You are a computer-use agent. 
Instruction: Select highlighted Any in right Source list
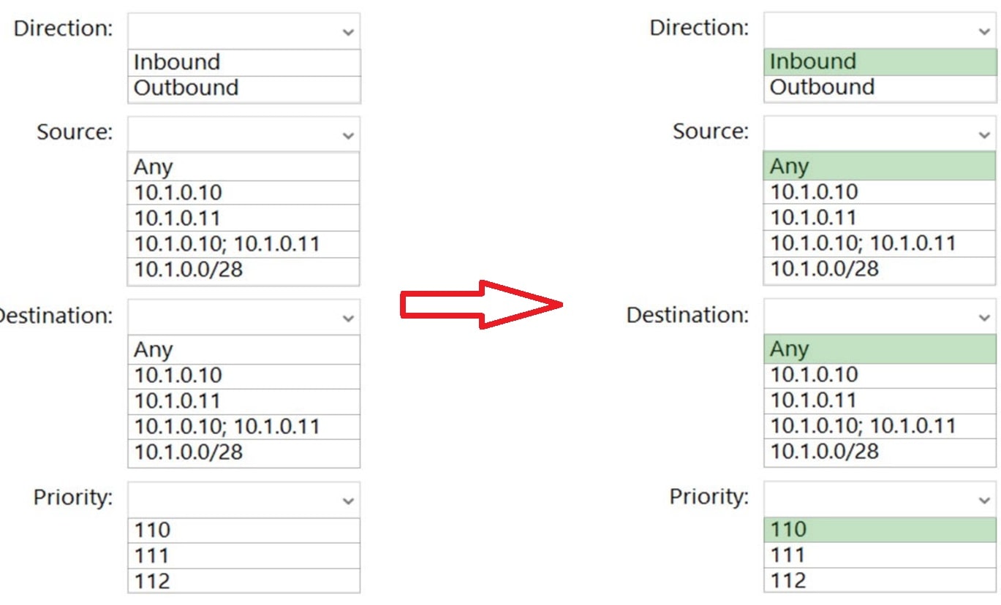880,167
